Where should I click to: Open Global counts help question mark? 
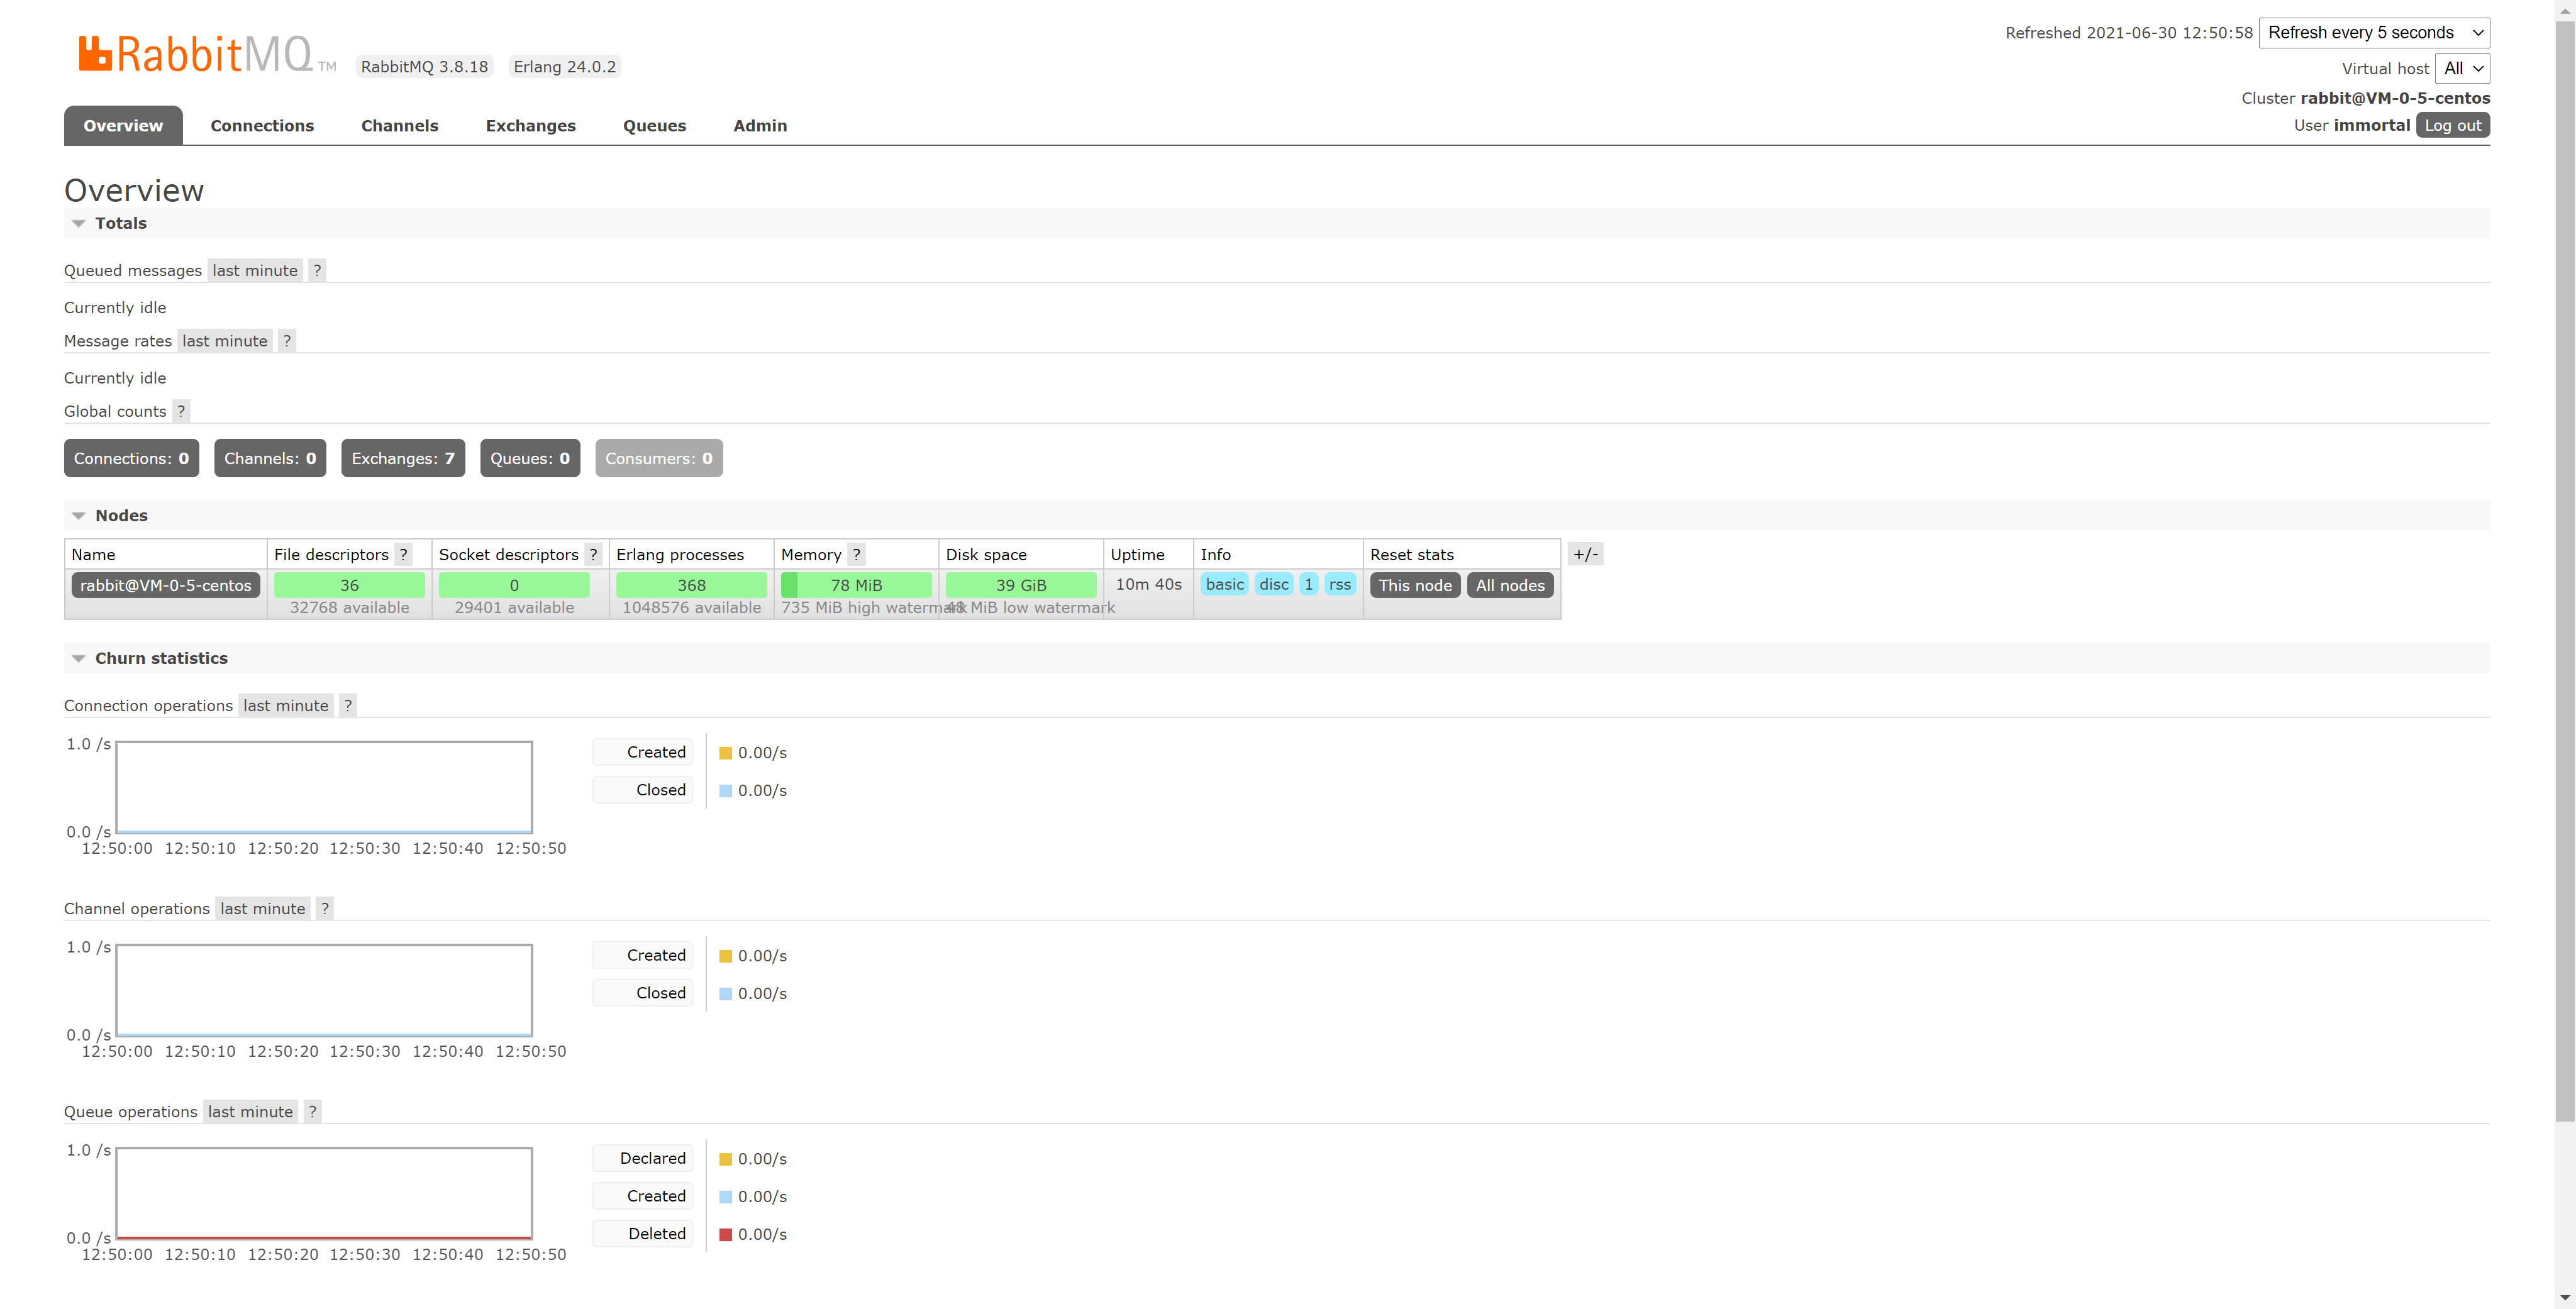(x=181, y=411)
